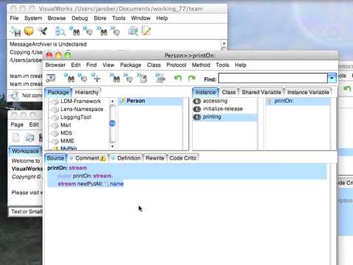The image size is (353, 265).
Task: Click the package list scrollbar thumb
Action: click(x=113, y=124)
